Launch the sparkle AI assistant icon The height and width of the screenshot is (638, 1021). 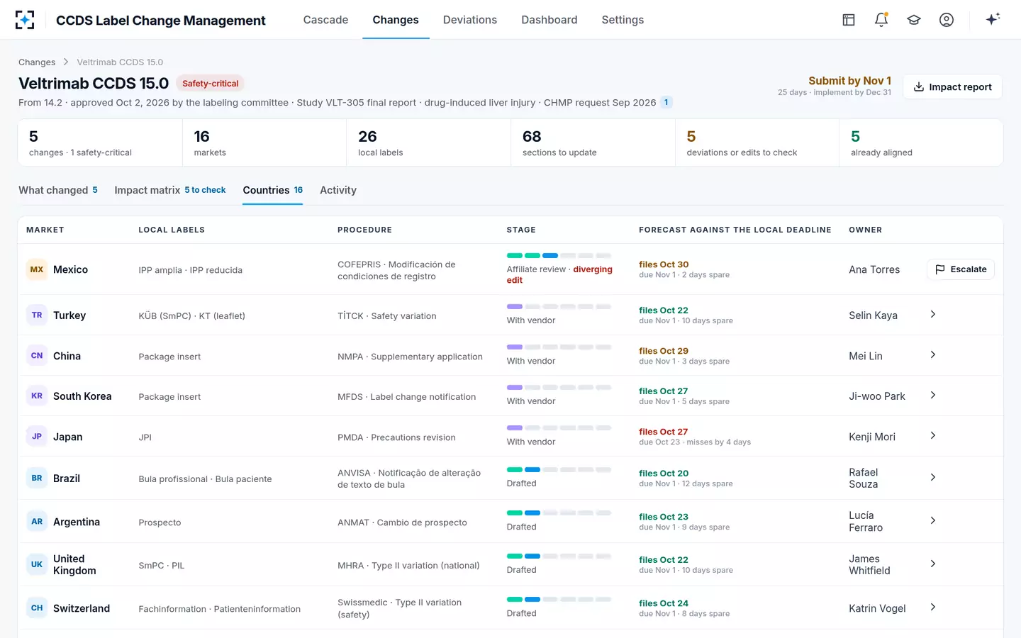pyautogui.click(x=993, y=19)
